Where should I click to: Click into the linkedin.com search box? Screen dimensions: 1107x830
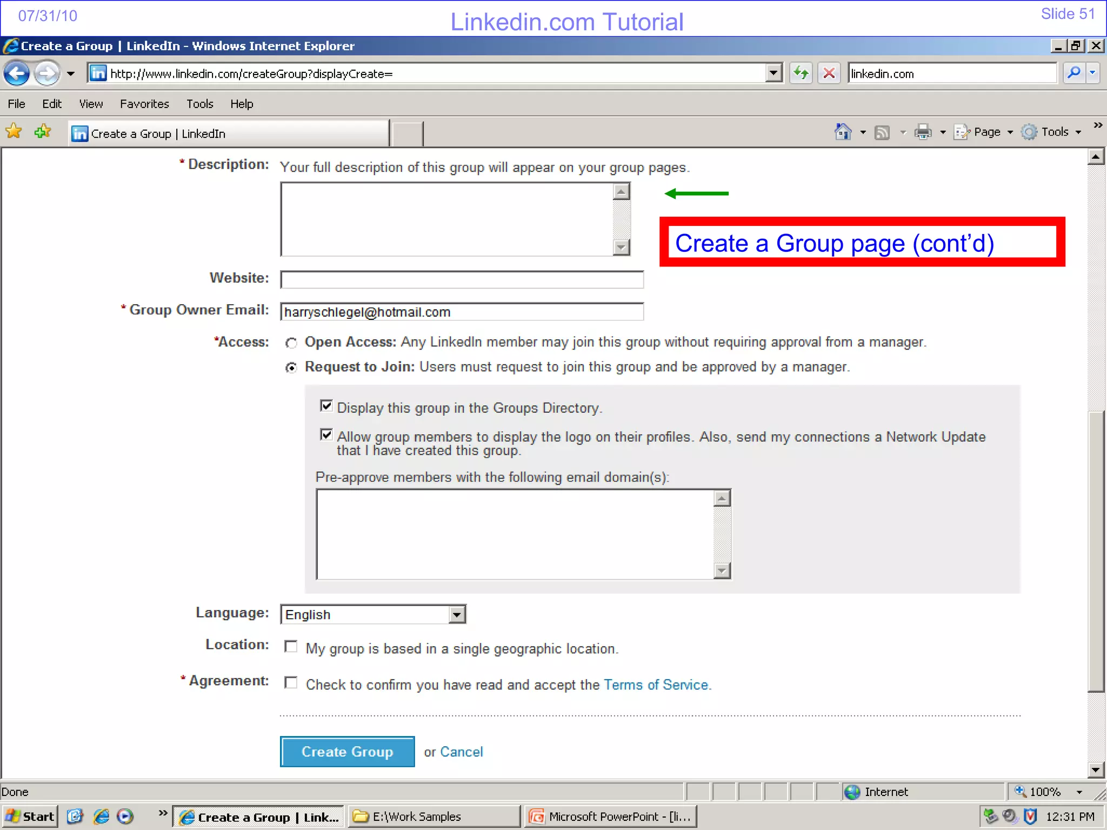pyautogui.click(x=951, y=73)
